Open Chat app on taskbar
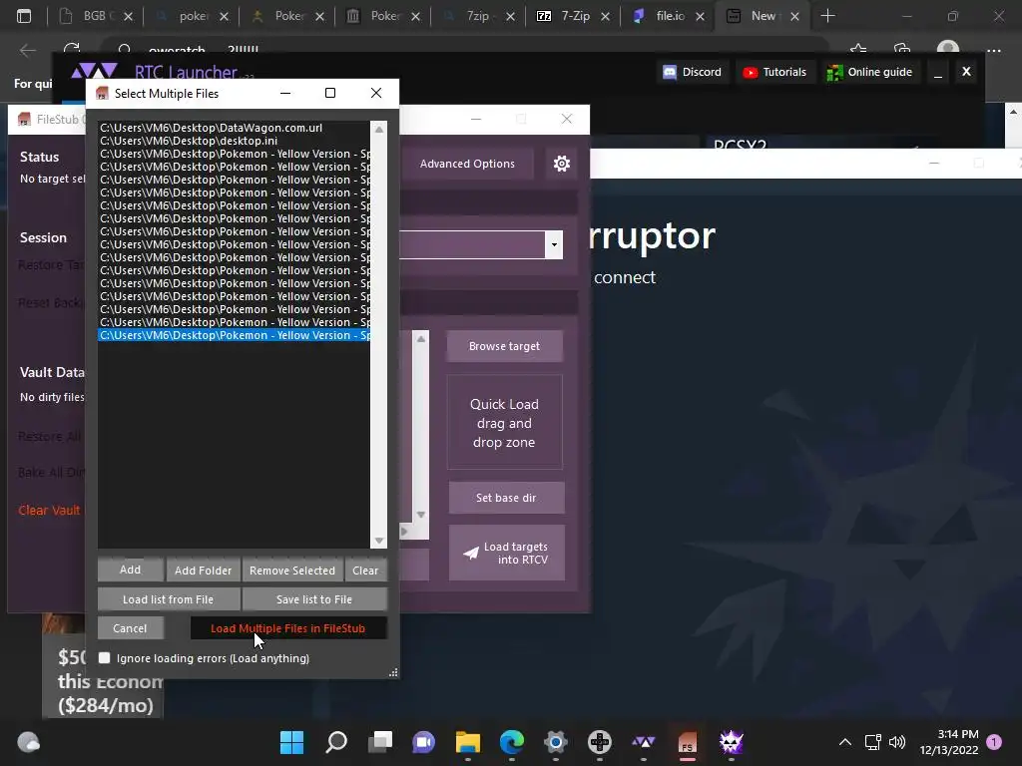 click(423, 742)
